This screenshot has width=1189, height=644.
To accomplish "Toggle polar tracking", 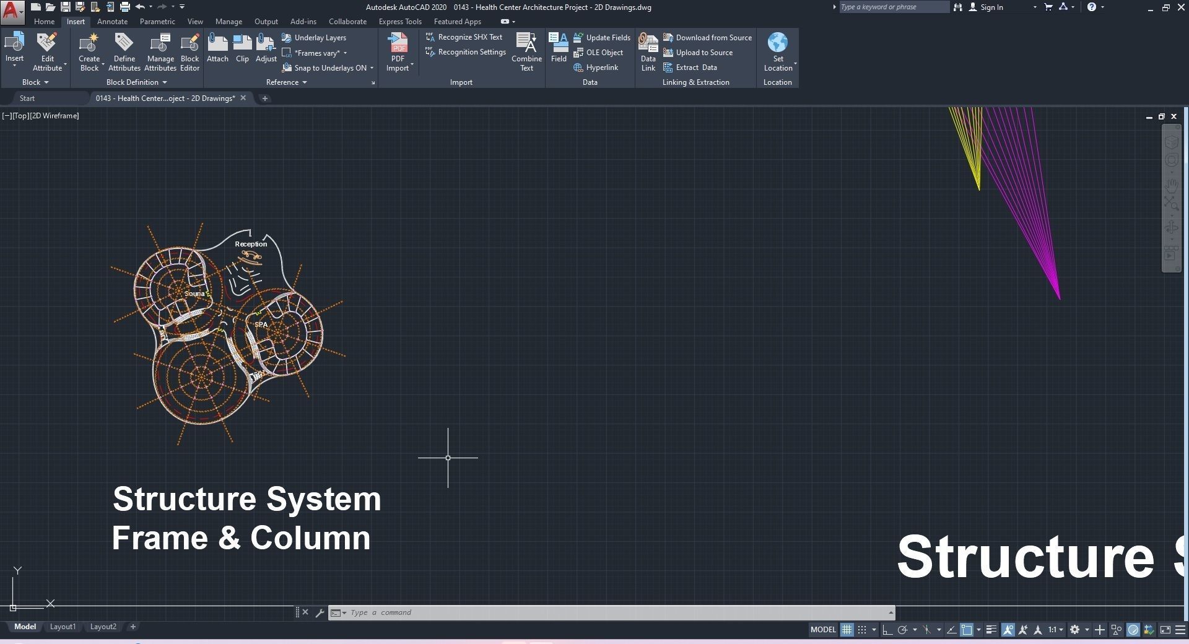I will click(x=902, y=630).
